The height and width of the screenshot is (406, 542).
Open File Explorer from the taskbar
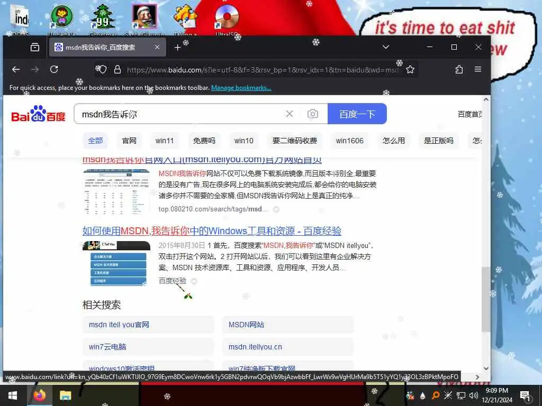click(65, 395)
